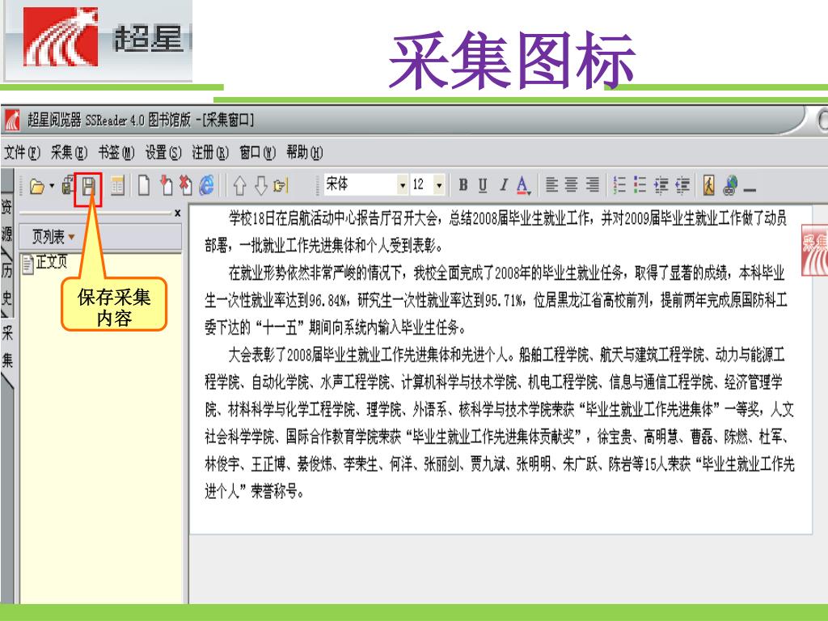Click the floating 采集 icon at right edge
The image size is (828, 621).
[x=814, y=250]
